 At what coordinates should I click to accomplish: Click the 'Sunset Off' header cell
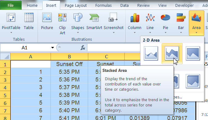click(x=69, y=64)
